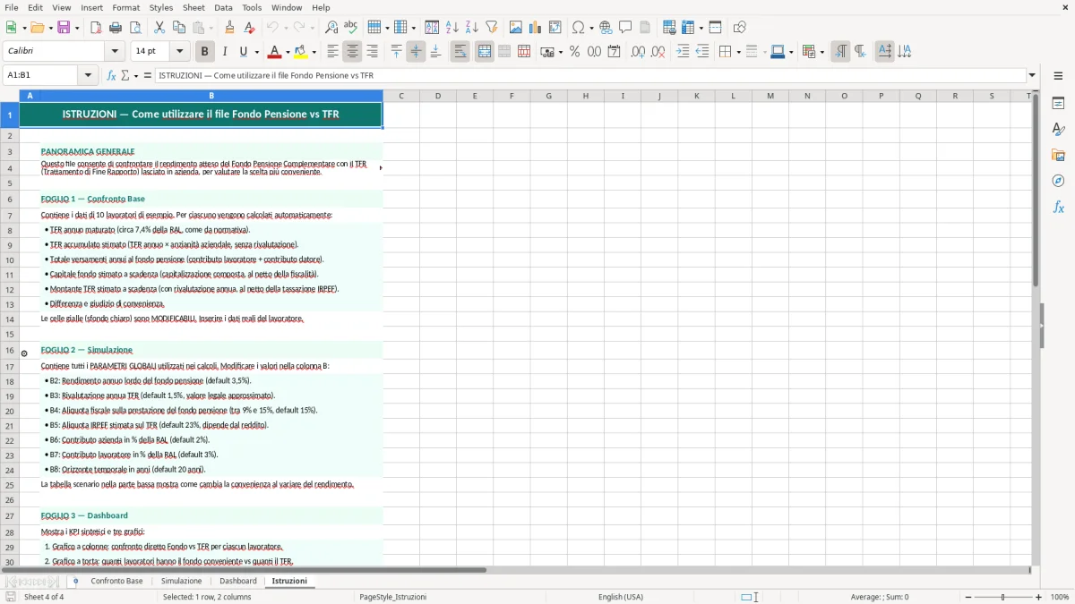Insert an image
Viewport: 1075px width, 604px height.
[x=516, y=28]
